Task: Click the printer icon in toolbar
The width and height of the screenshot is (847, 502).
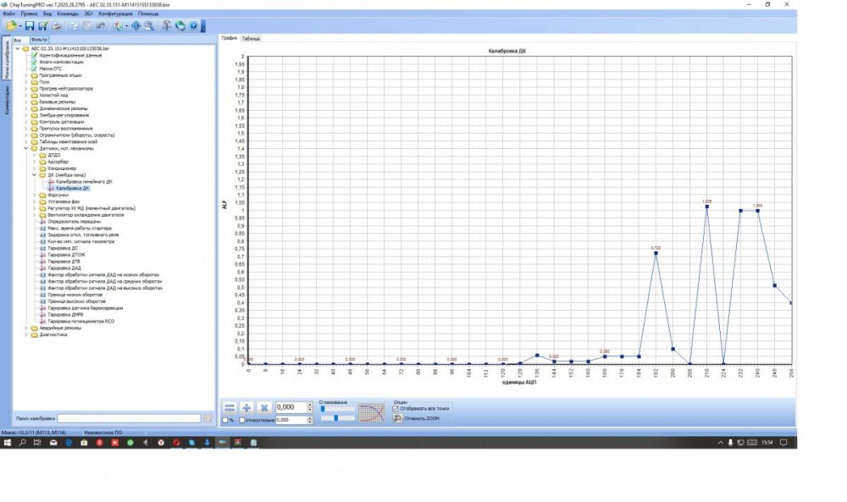Action: [56, 26]
